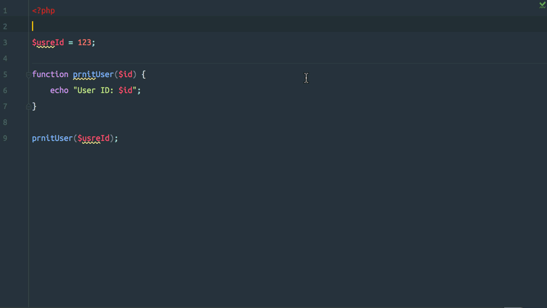The image size is (547, 308).
Task: Click line number 3 in the gutter
Action: (5, 43)
